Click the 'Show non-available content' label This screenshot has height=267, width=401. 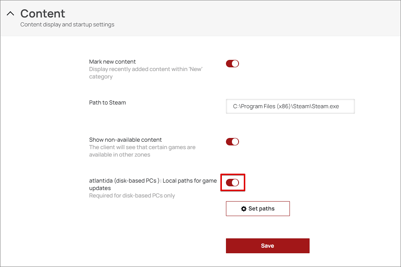point(125,140)
